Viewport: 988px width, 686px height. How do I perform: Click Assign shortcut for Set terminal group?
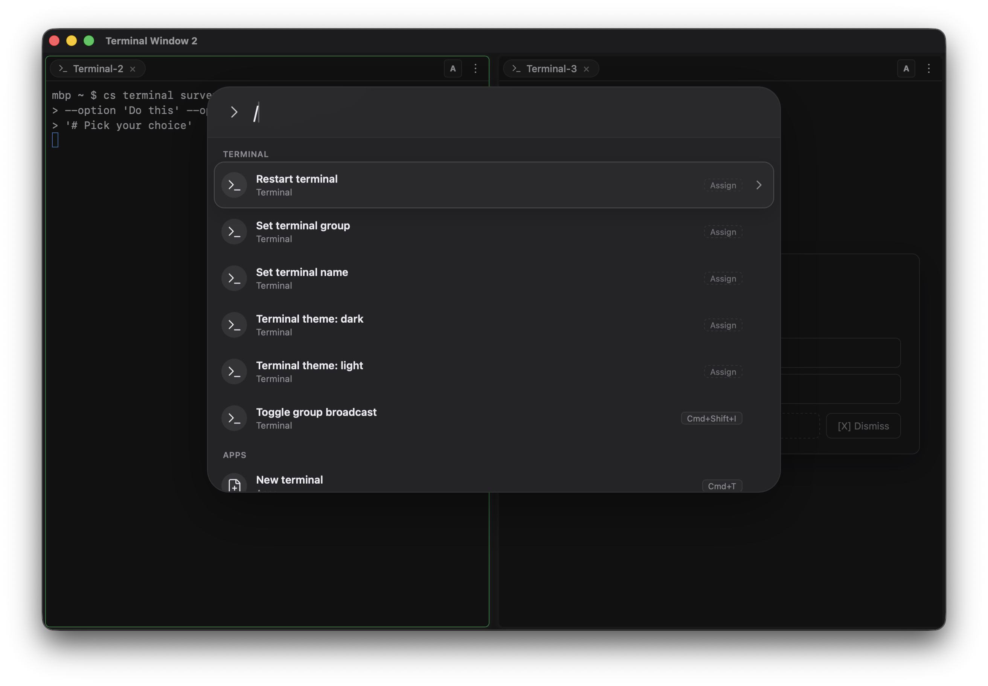click(723, 232)
